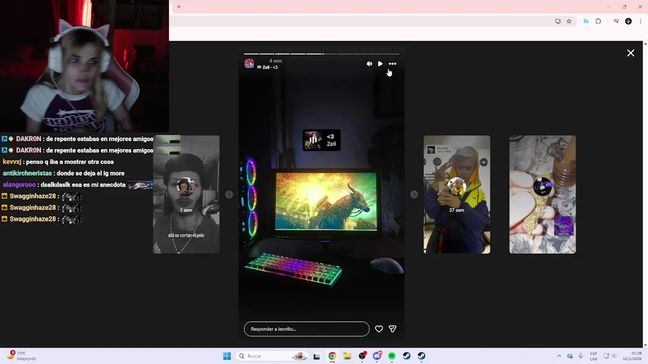Open the blue 7TV extension icon
Viewport: 648px width, 364px height.
[586, 21]
